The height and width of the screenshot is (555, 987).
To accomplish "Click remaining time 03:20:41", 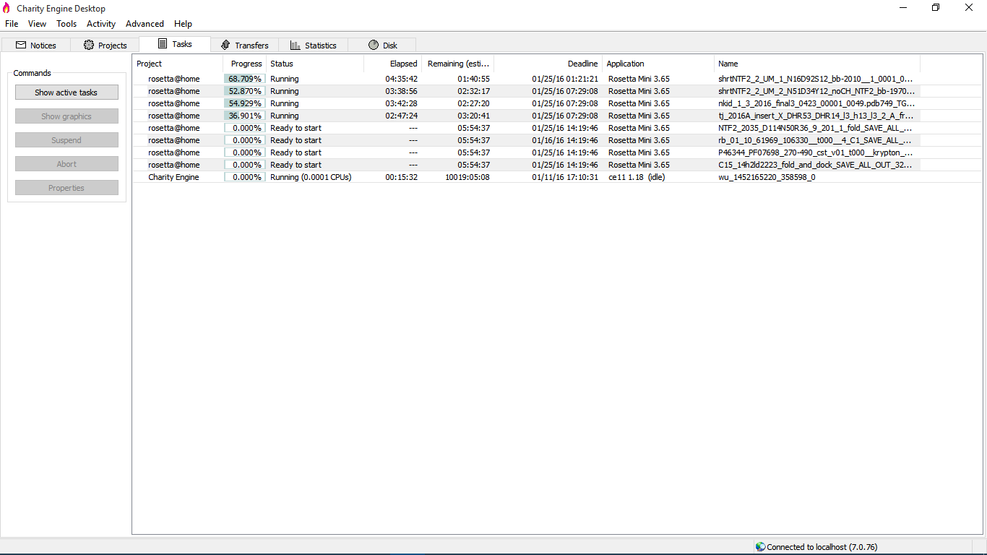I will pyautogui.click(x=473, y=116).
